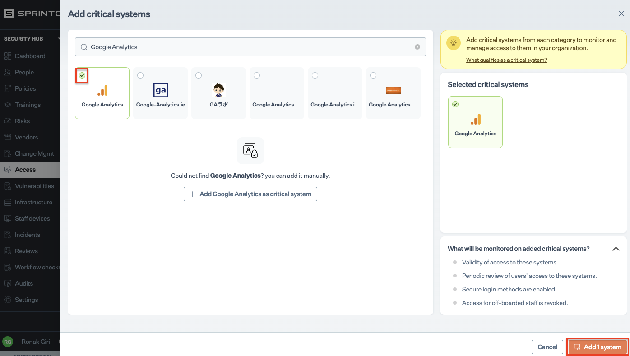Select the Google-Analytics.ie radio button

tap(140, 75)
